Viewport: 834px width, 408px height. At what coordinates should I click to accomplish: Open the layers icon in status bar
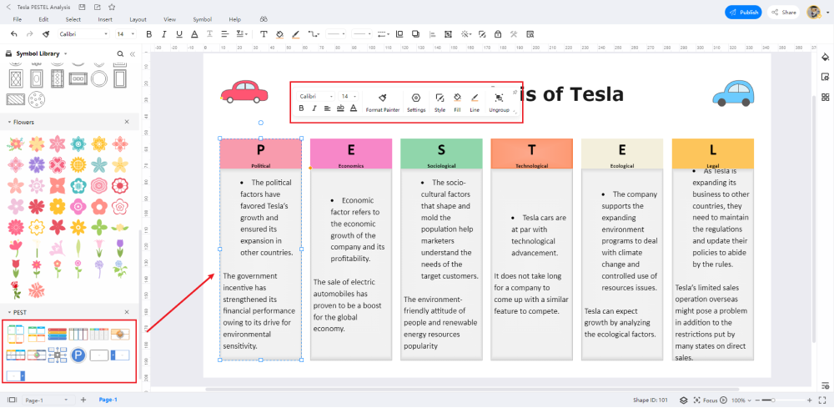pos(684,400)
